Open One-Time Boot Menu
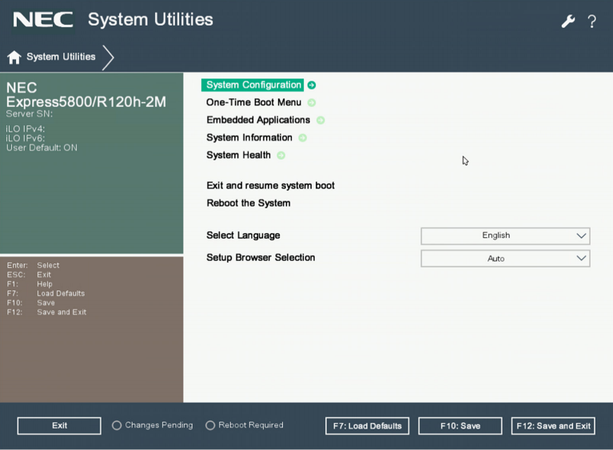 click(x=253, y=102)
